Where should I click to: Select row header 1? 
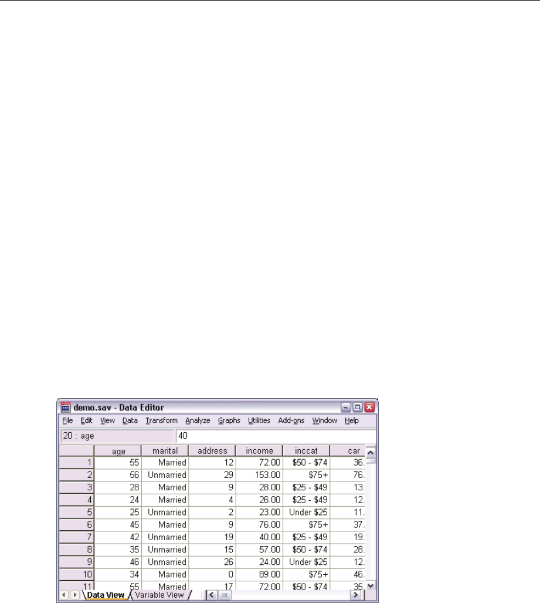pyautogui.click(x=77, y=463)
